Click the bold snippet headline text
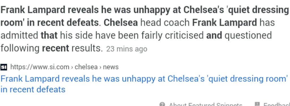The width and height of the screenshot is (290, 106). pos(144,17)
